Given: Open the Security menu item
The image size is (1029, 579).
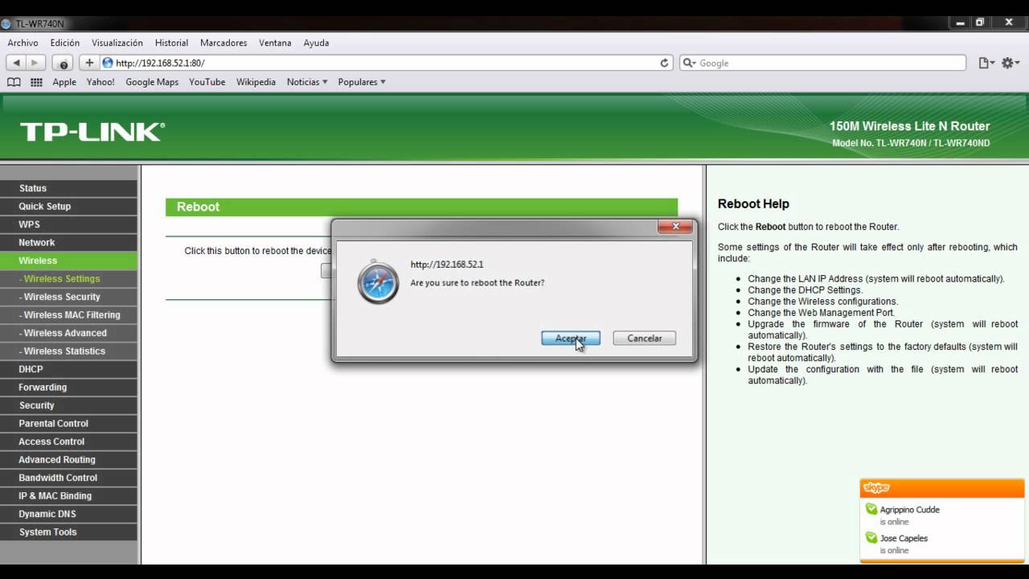Looking at the screenshot, I should tap(68, 405).
